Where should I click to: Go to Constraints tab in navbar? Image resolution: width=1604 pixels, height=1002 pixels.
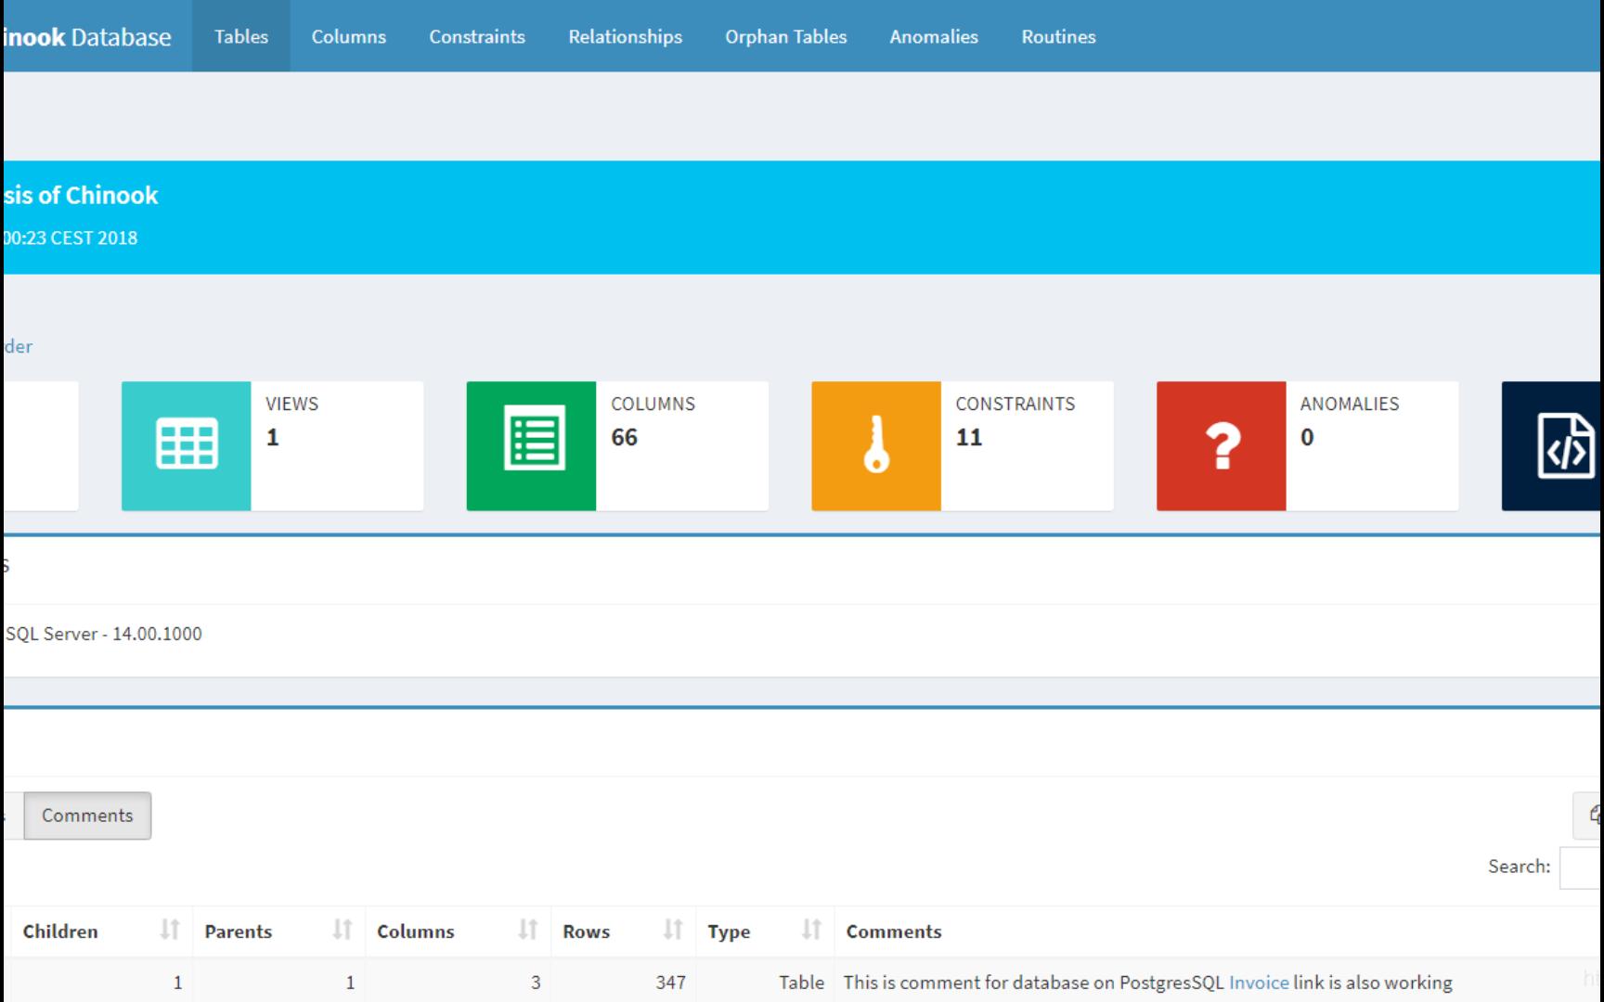[477, 36]
